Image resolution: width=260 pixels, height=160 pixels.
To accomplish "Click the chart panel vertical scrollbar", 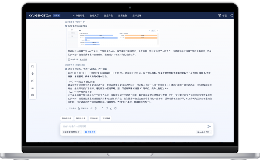I will point(158,39).
